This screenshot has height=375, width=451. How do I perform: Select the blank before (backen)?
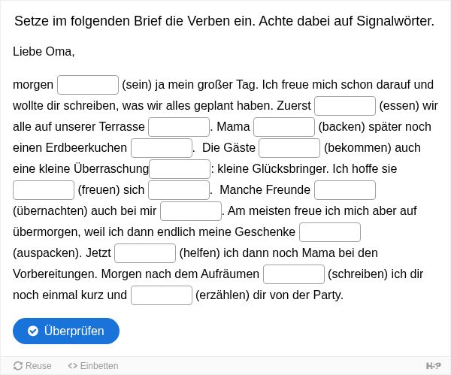[x=284, y=127]
